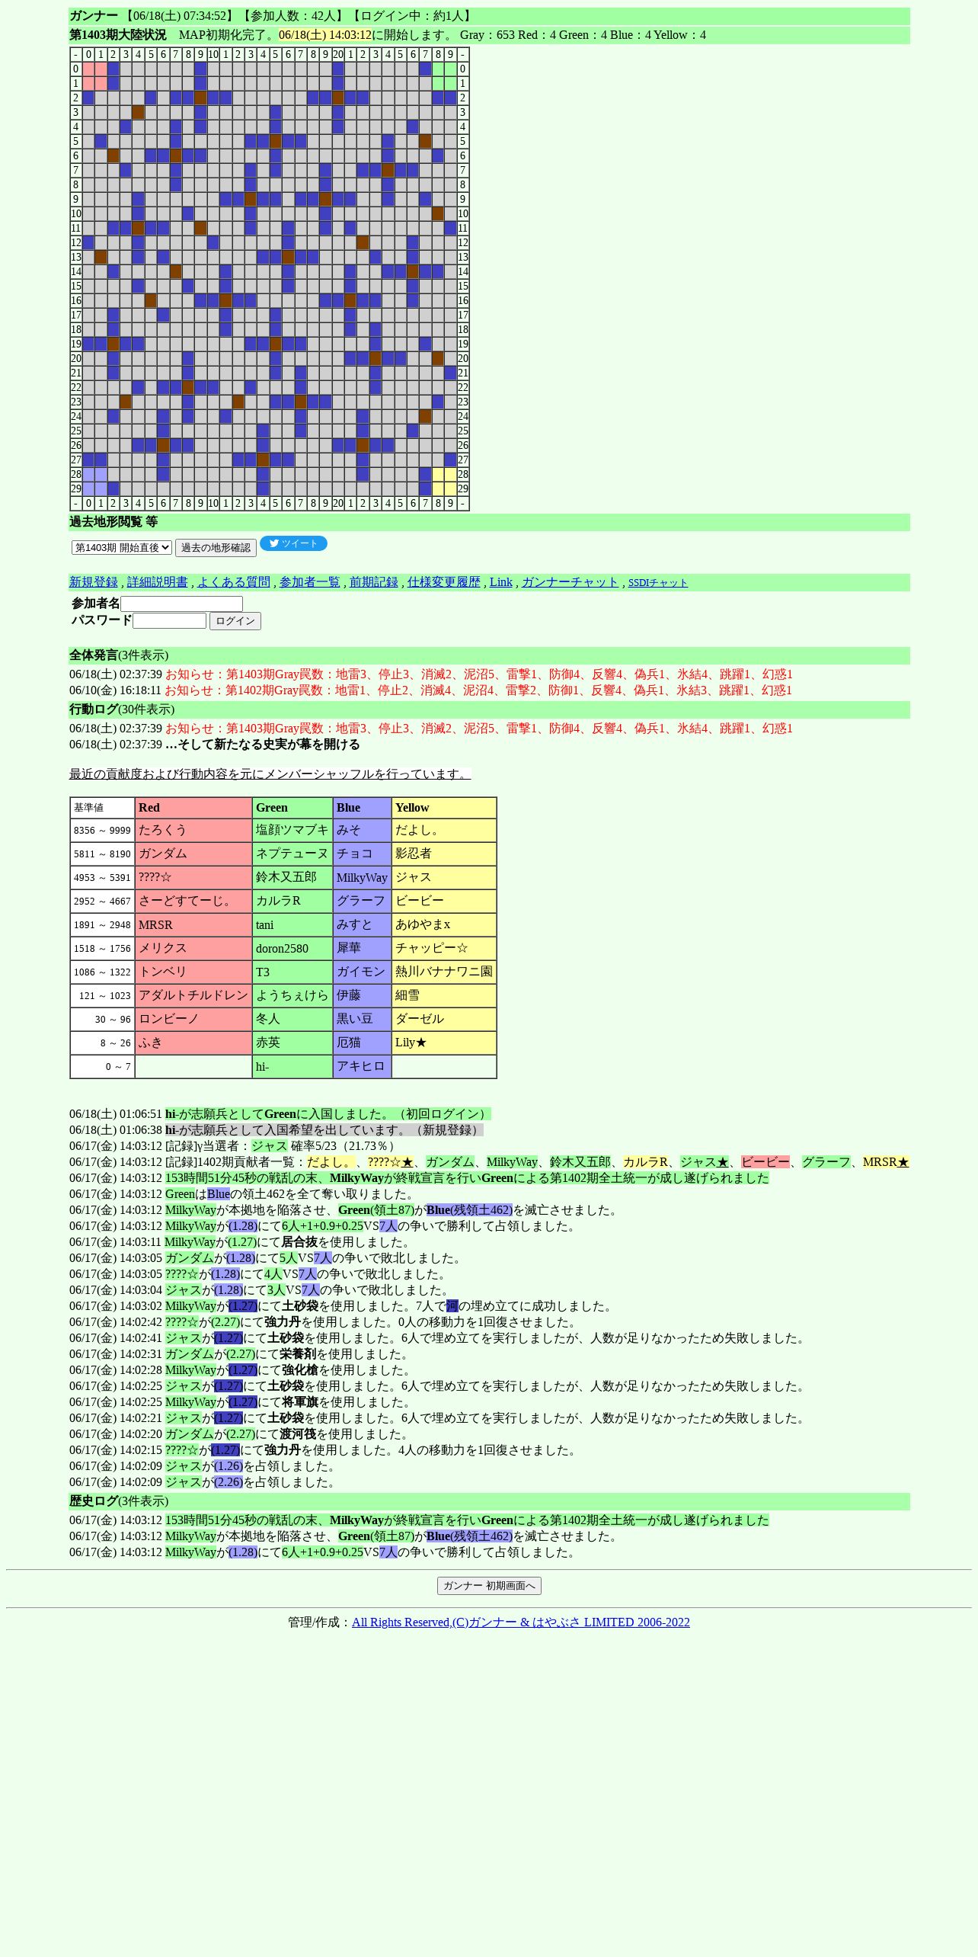Click the light-blue map cell at row 29, column 0
The image size is (978, 1957).
point(88,488)
